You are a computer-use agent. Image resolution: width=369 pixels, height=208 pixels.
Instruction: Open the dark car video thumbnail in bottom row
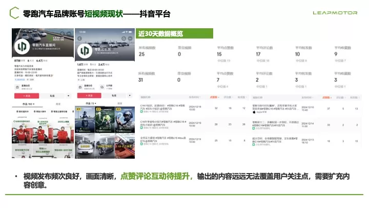point(105,146)
